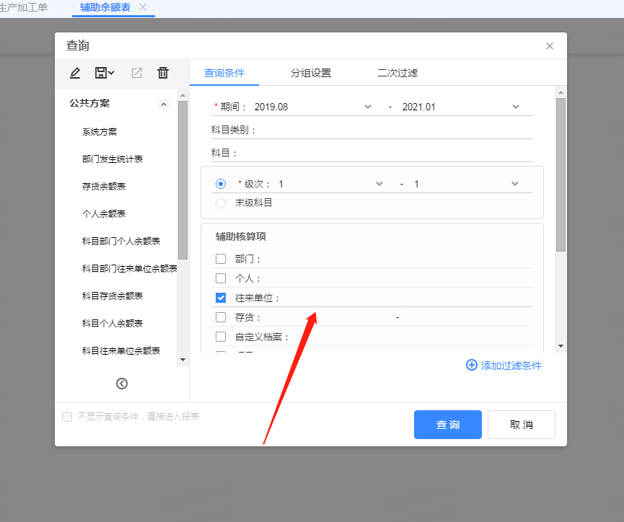Viewport: 624px width, 522px height.
Task: Click the 自定义档案 input field
Action: pyautogui.click(x=411, y=337)
